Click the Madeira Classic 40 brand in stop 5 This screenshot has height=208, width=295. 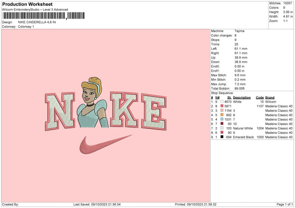(279, 119)
